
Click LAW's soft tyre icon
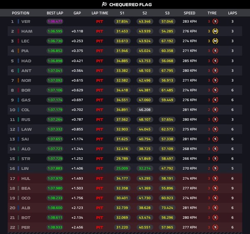(215, 129)
